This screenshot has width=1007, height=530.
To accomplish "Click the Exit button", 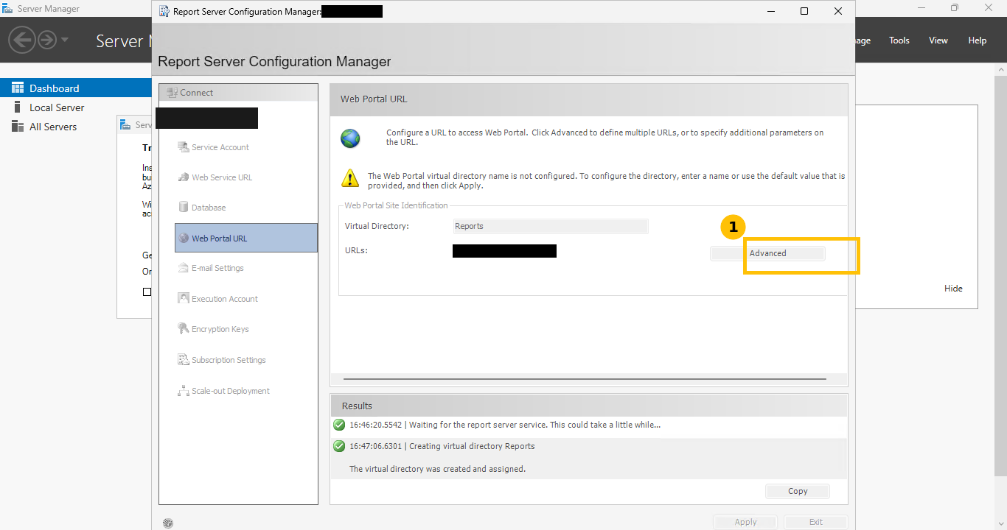I will coord(815,522).
